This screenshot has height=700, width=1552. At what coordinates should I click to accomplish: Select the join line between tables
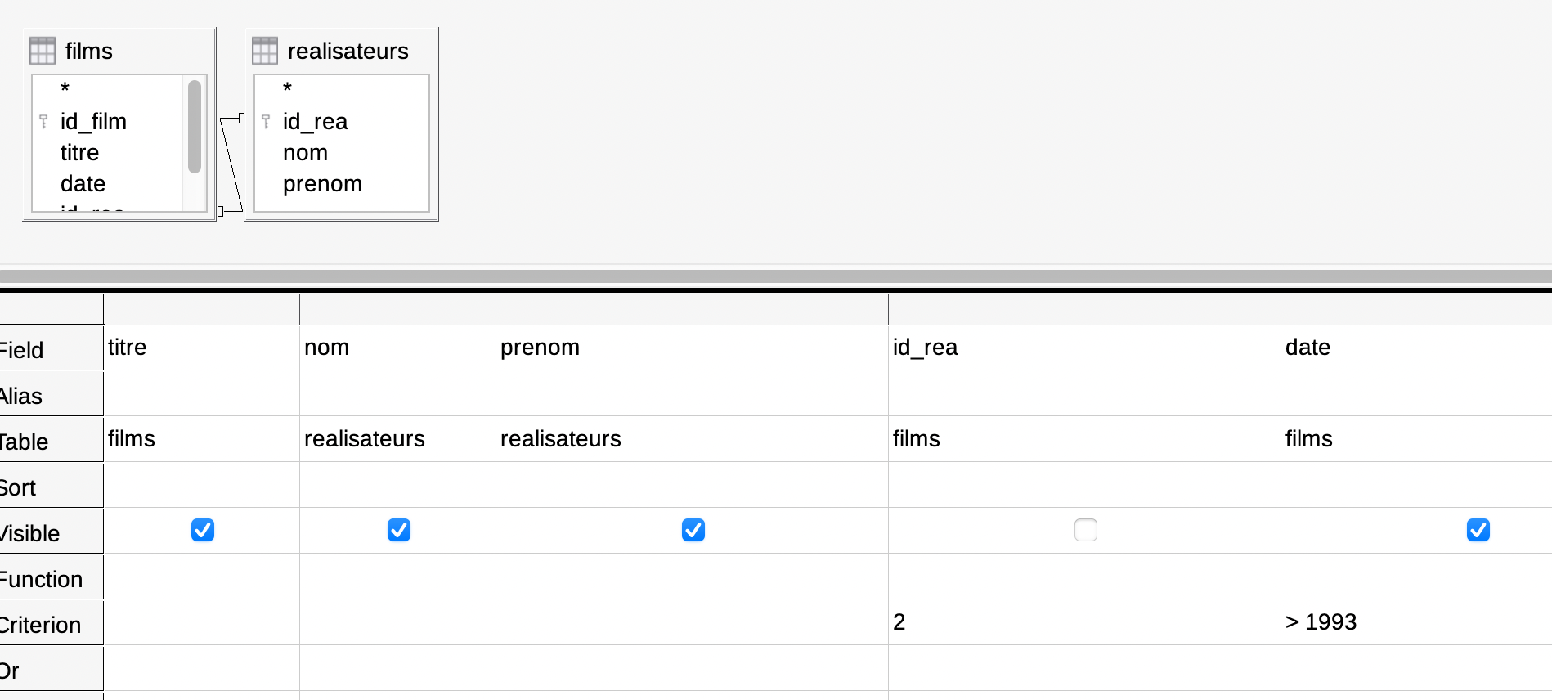click(x=231, y=164)
